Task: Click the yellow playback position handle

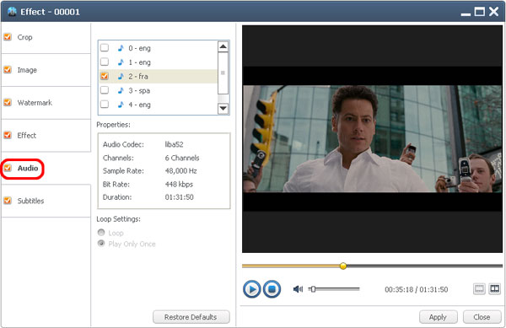Action: click(343, 266)
